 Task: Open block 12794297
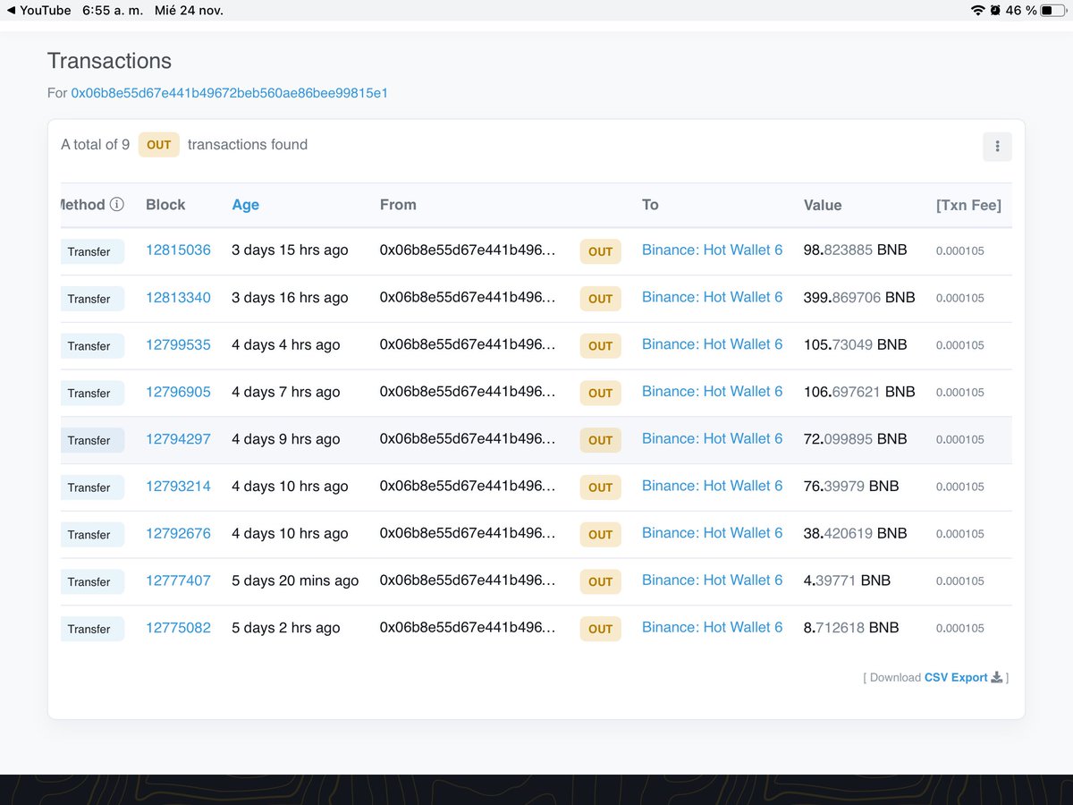pyautogui.click(x=178, y=439)
